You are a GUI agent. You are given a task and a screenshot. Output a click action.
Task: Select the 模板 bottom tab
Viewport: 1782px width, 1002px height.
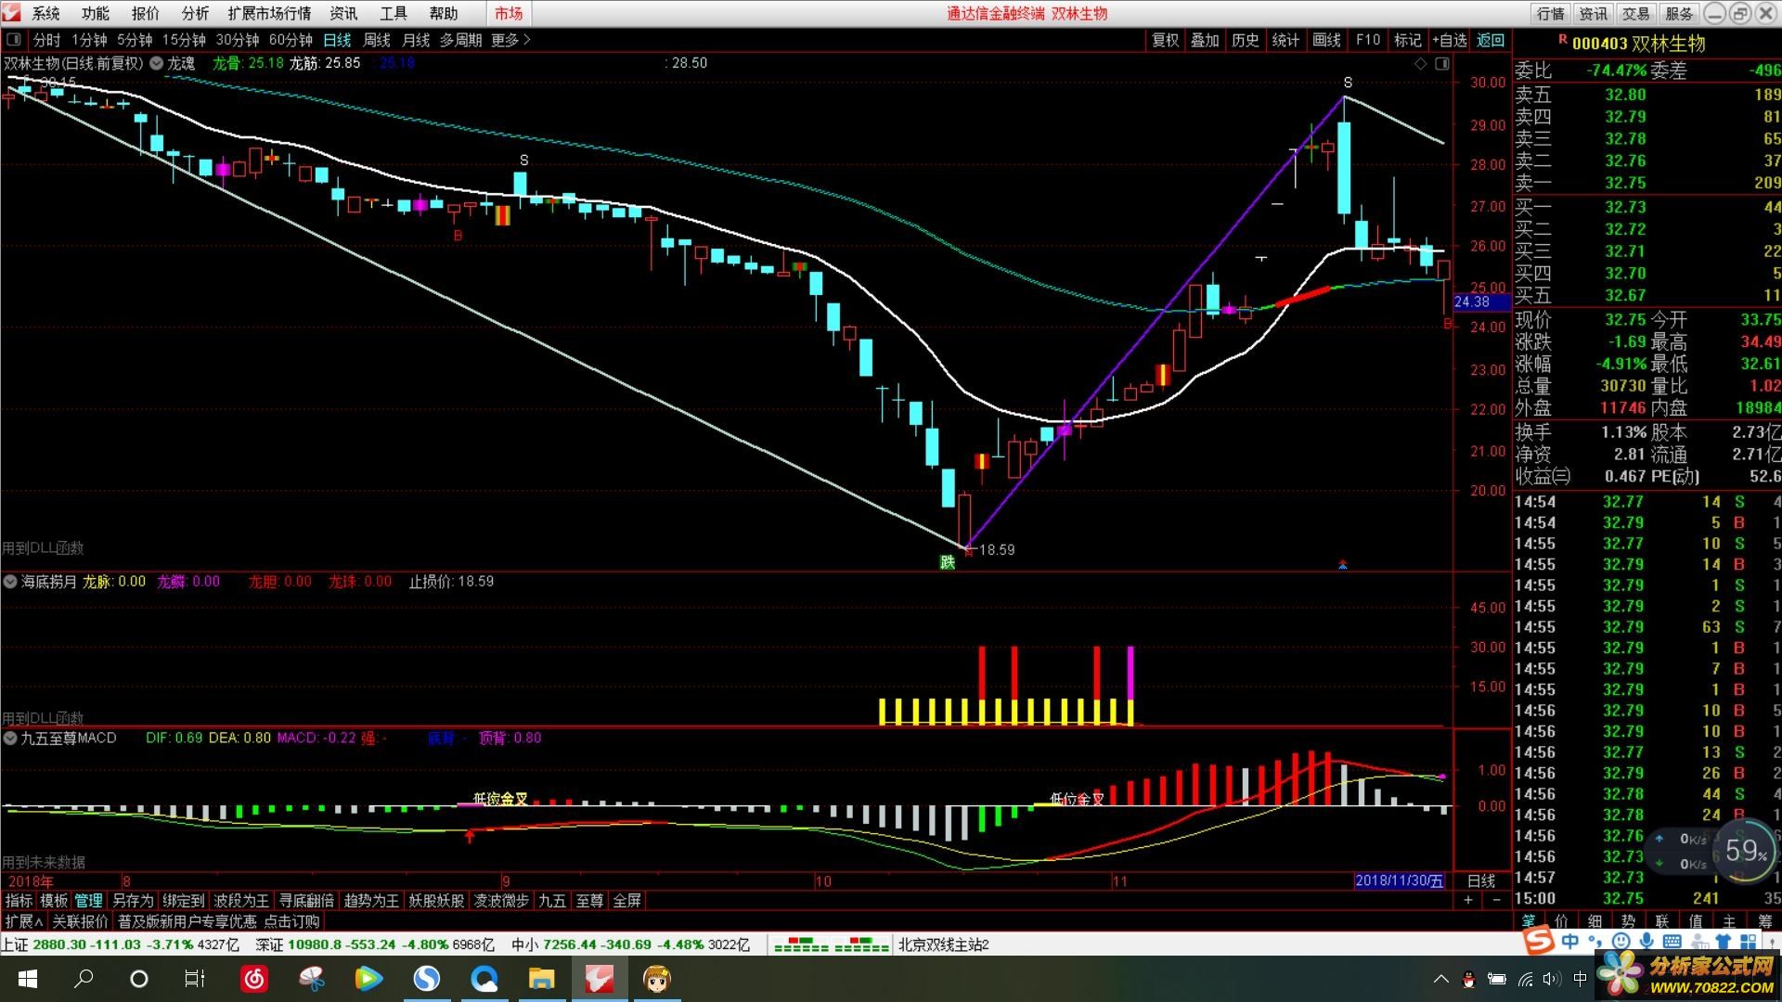[x=54, y=901]
